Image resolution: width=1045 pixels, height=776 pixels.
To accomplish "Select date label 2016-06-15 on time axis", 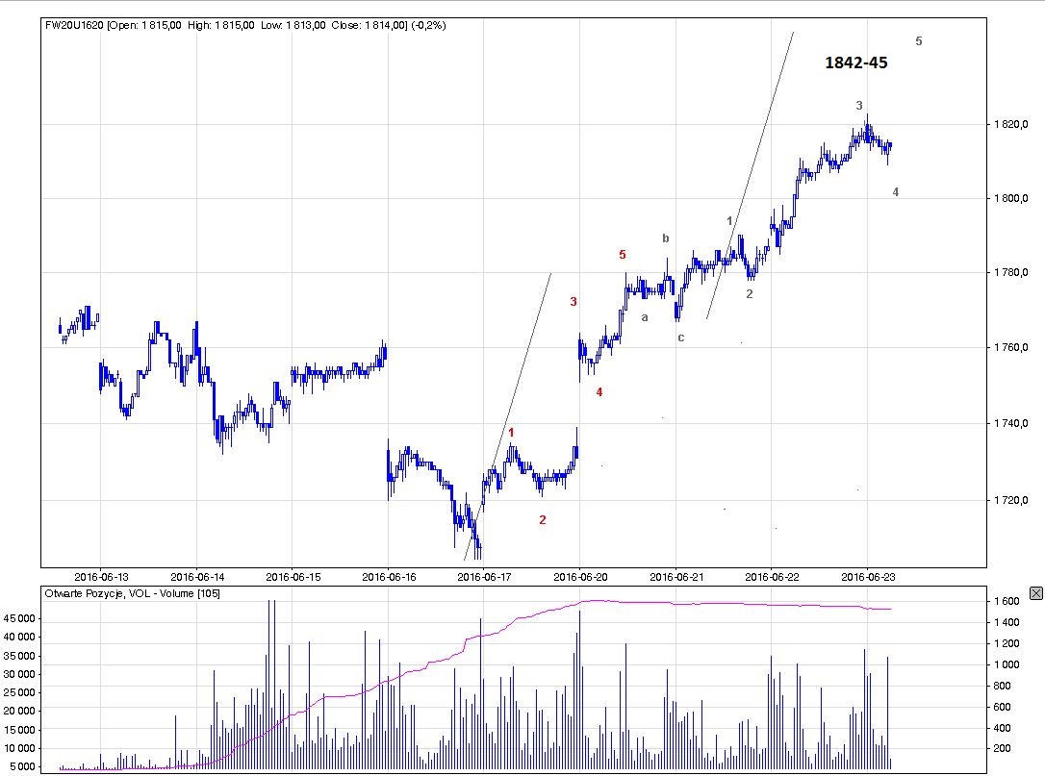I will [x=293, y=577].
